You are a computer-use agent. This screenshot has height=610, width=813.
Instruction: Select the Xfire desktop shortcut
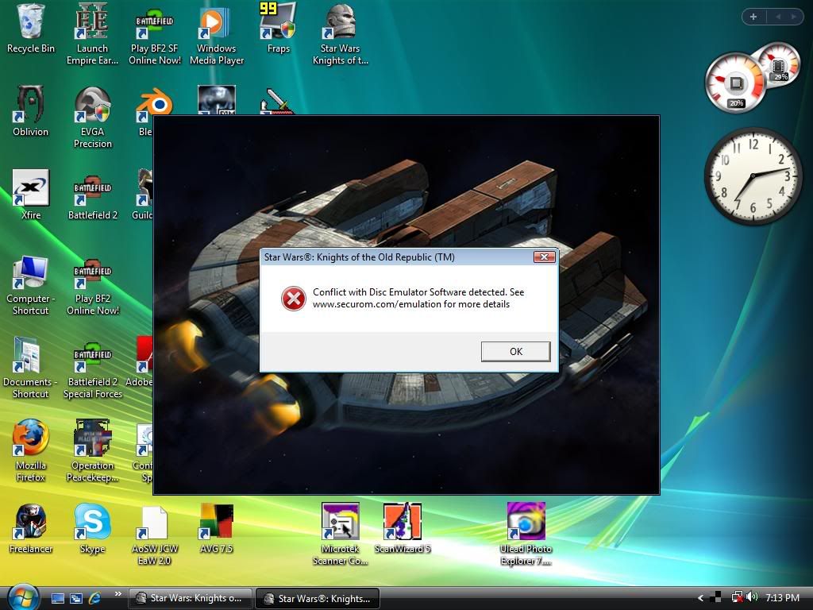pyautogui.click(x=31, y=195)
